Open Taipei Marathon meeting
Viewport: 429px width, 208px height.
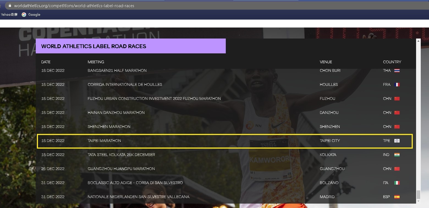105,141
